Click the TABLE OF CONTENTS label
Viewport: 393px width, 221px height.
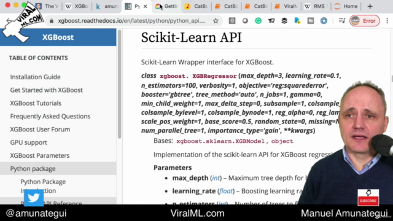[x=38, y=58]
